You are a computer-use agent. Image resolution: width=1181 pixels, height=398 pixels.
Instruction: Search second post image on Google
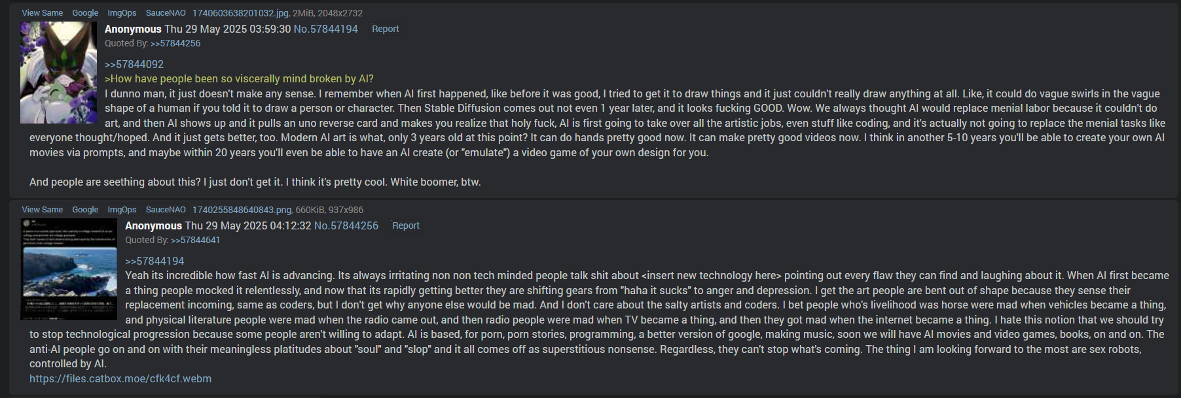[85, 210]
